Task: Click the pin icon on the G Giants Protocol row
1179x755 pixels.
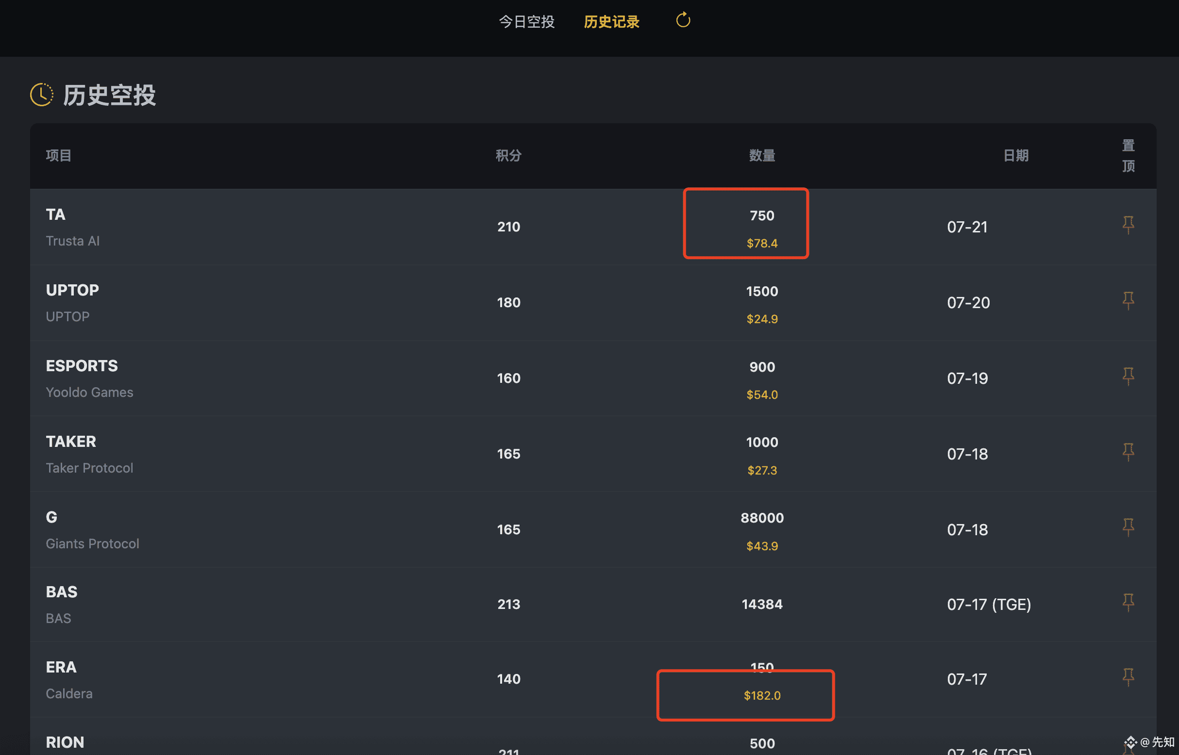Action: pos(1128,528)
